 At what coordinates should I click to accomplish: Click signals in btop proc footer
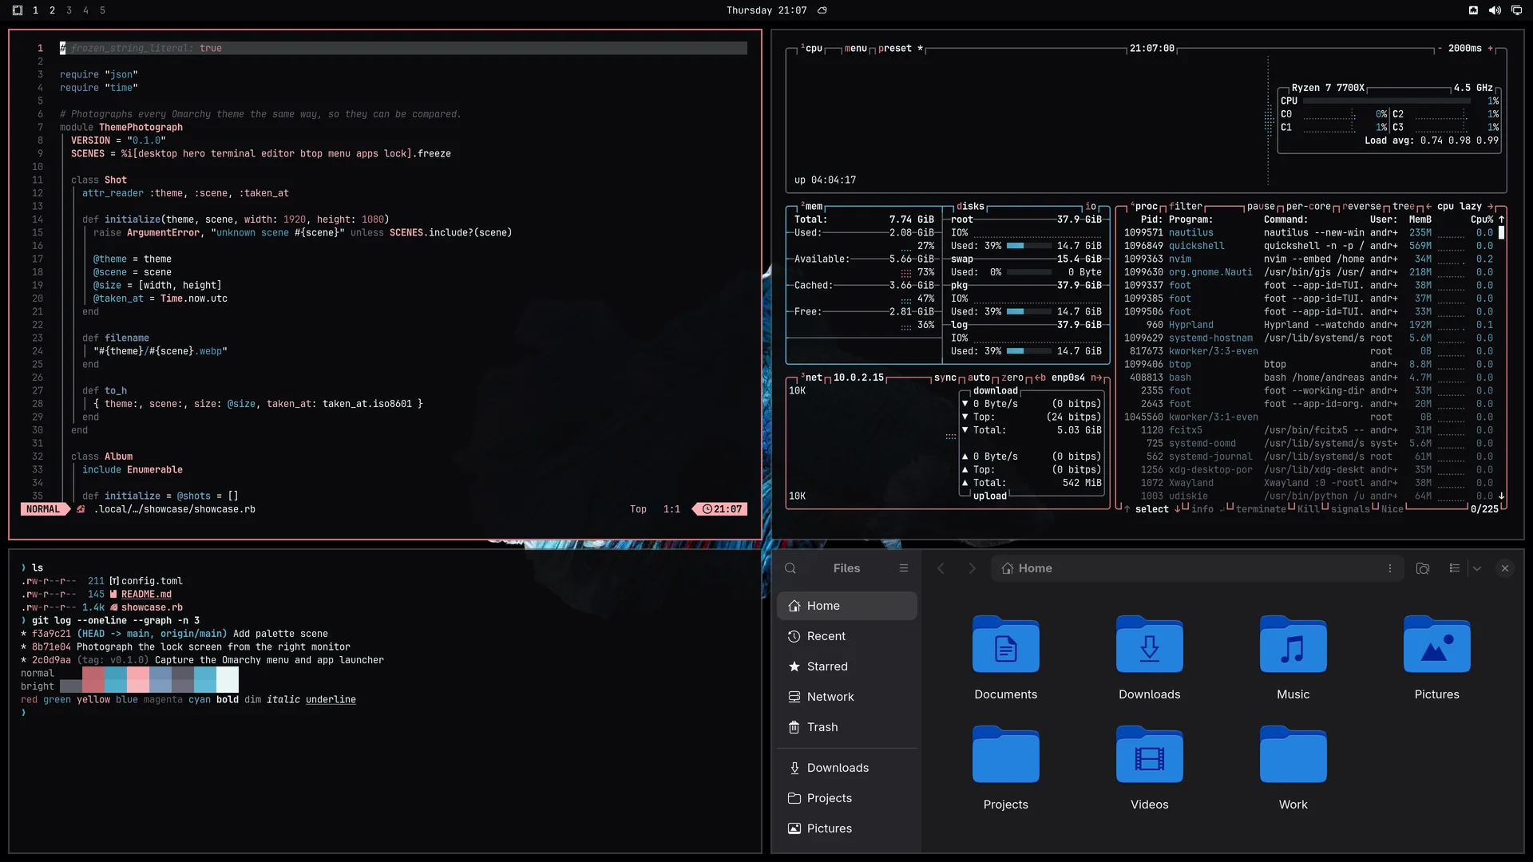pos(1350,509)
